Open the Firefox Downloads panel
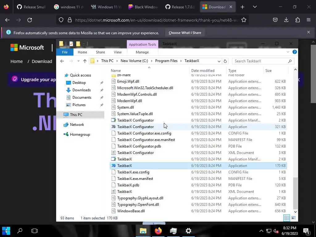The height and width of the screenshot is (237, 316). [286, 20]
